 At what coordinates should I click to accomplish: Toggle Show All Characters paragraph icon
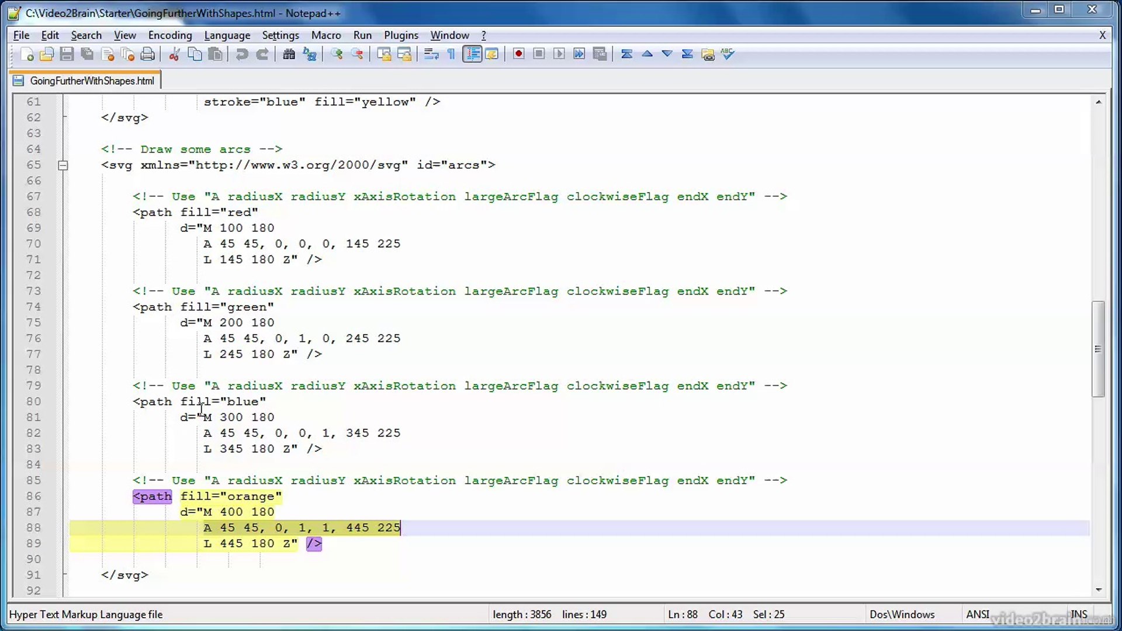tap(450, 54)
